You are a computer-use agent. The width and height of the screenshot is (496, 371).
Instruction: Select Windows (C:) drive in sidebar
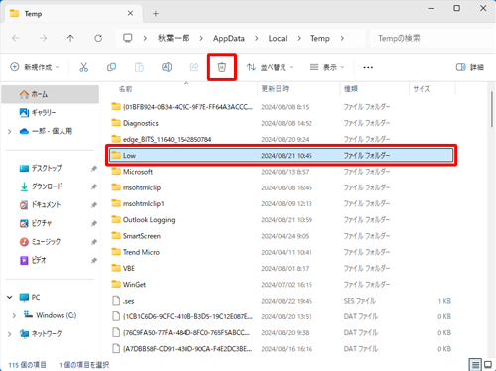click(x=51, y=315)
